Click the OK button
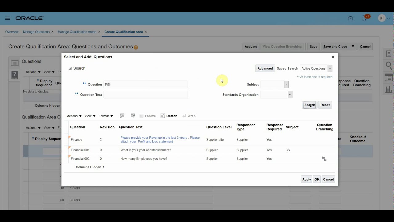The width and height of the screenshot is (394, 222). [317, 179]
